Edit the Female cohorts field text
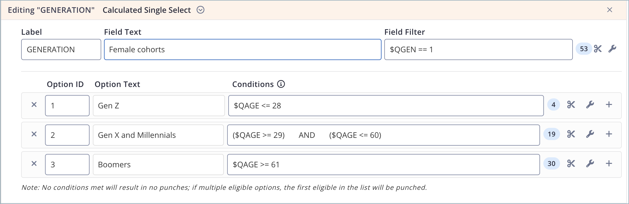This screenshot has height=204, width=629. [x=242, y=49]
